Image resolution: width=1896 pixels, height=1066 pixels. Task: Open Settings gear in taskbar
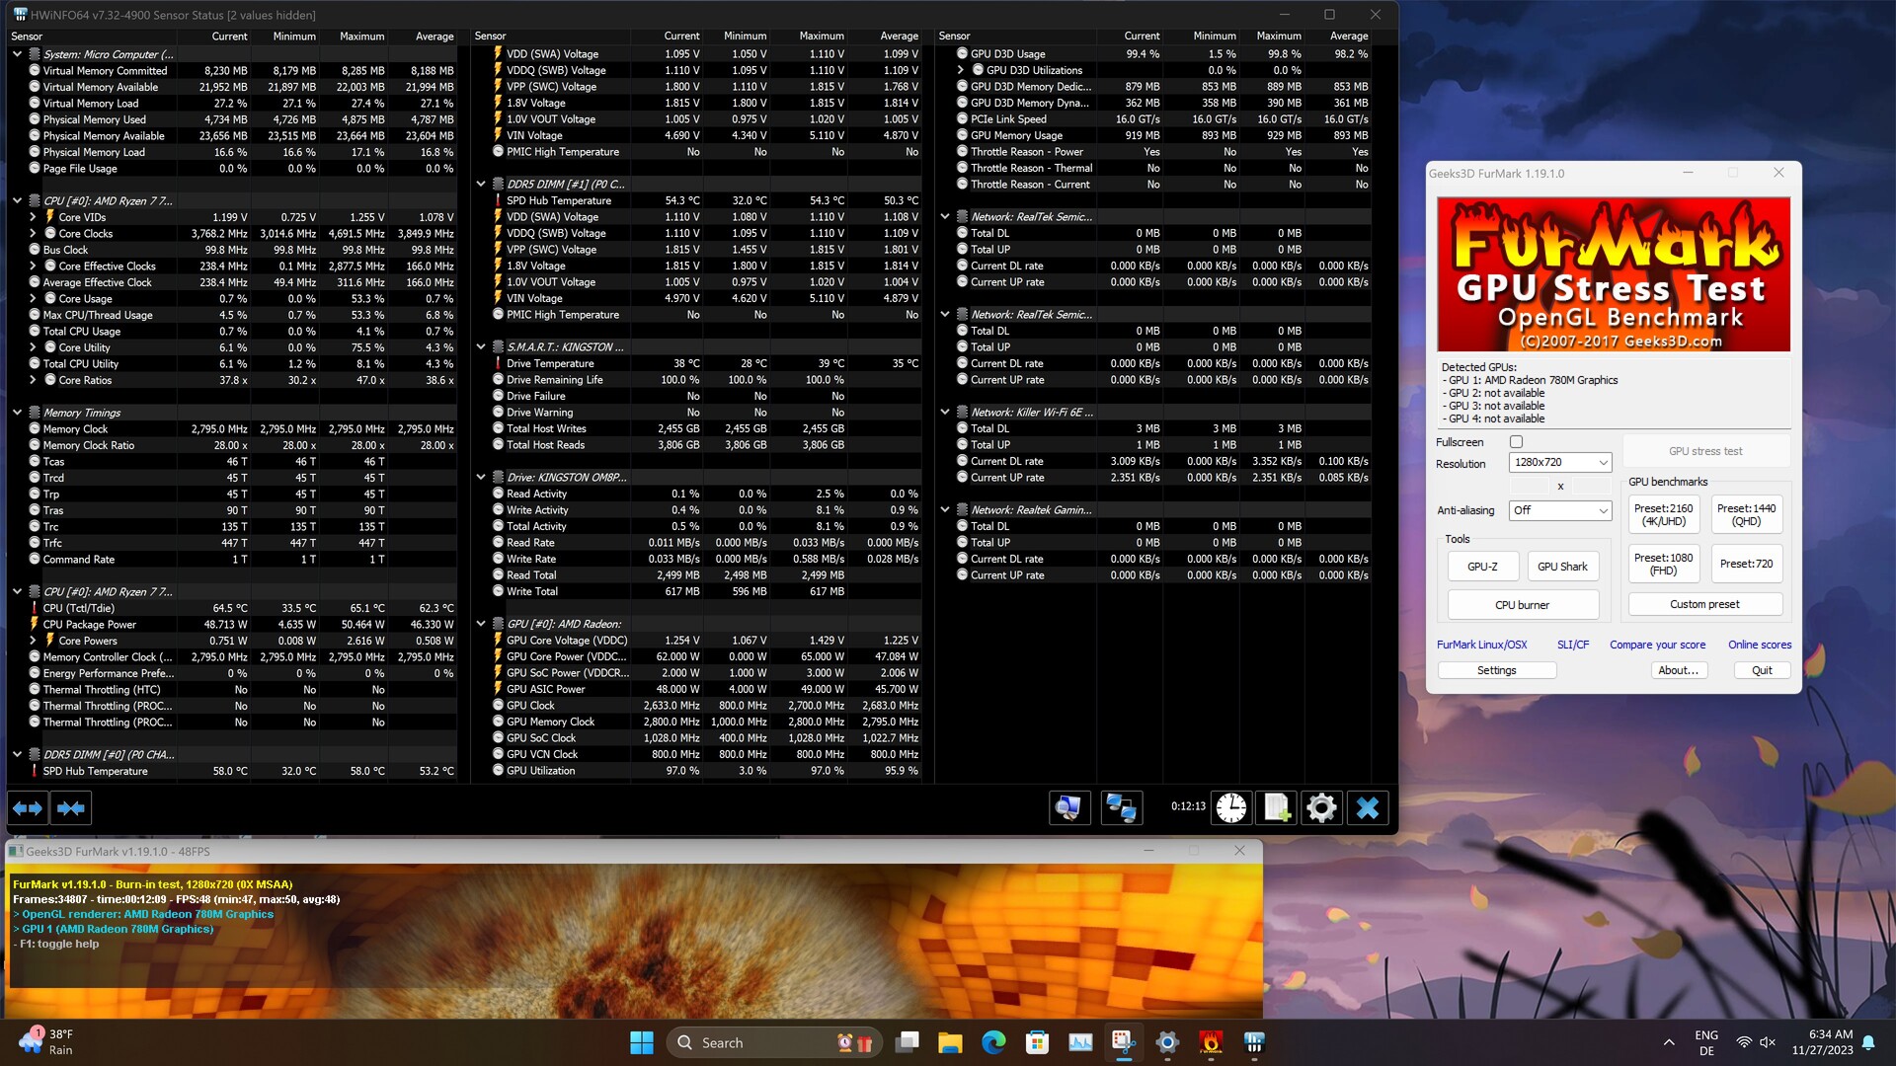click(x=1167, y=1042)
